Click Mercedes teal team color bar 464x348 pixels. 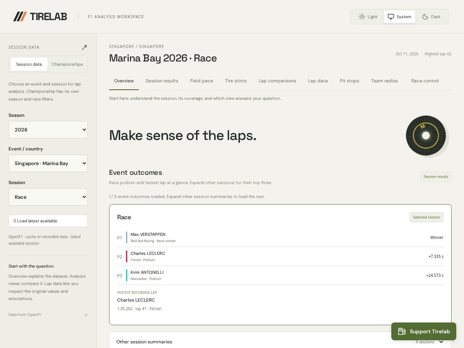126,275
